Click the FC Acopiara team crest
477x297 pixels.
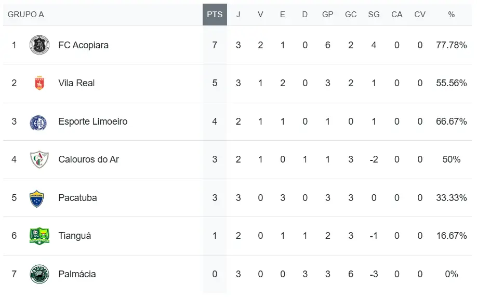39,45
